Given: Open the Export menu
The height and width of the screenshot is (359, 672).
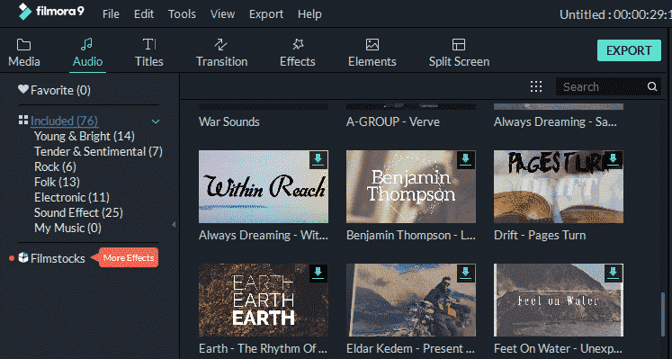Looking at the screenshot, I should [266, 14].
